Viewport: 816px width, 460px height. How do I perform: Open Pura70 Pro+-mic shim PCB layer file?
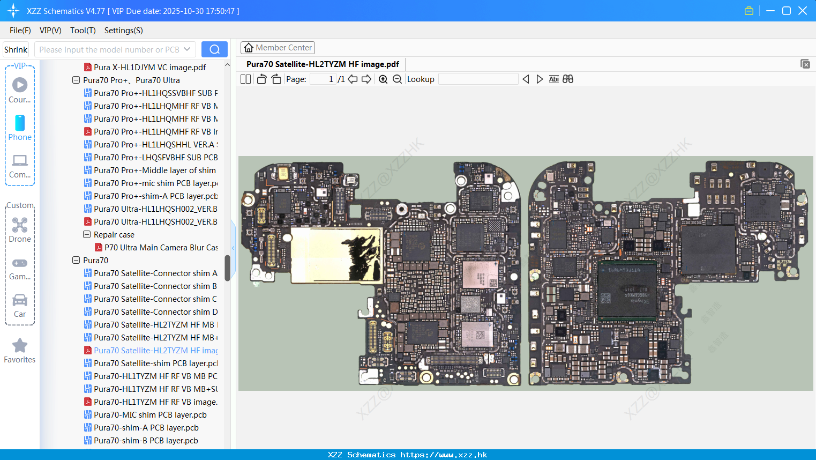click(x=151, y=183)
